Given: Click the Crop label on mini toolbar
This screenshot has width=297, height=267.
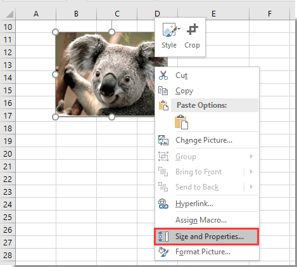Looking at the screenshot, I should (192, 45).
